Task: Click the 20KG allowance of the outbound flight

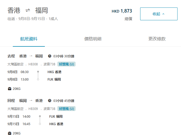Action: click(17, 89)
